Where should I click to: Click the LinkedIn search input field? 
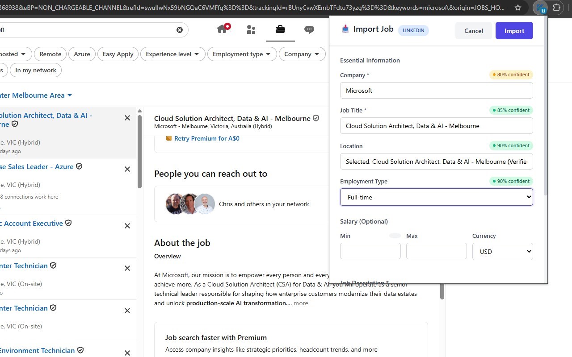pos(89,30)
